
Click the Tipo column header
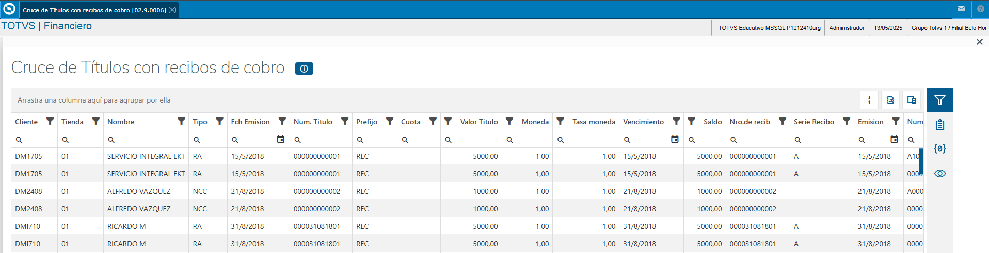click(200, 122)
